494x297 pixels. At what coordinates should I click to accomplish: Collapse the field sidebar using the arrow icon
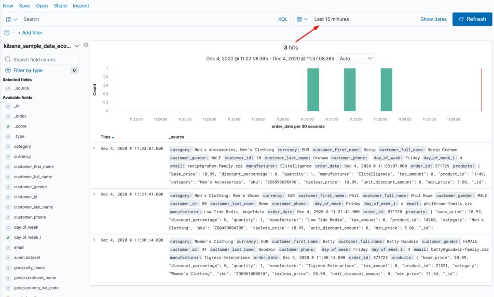tap(86, 45)
